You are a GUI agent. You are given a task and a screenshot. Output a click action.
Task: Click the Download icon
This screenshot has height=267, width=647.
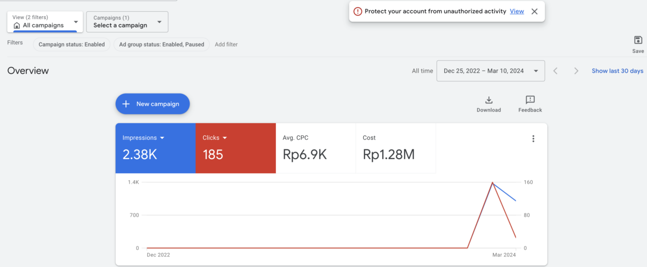pyautogui.click(x=488, y=100)
